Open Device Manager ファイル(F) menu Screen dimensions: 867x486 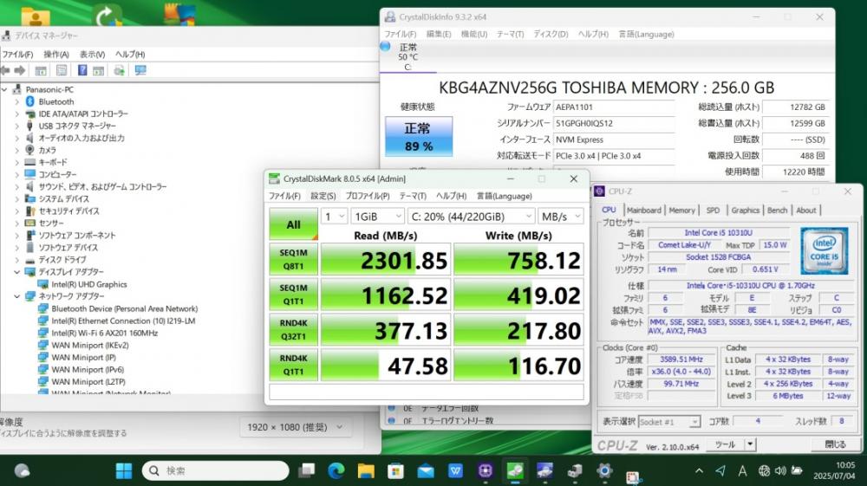coord(17,54)
